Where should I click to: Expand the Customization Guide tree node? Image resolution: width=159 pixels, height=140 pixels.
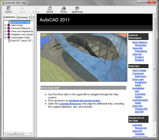pyautogui.click(x=5, y=38)
